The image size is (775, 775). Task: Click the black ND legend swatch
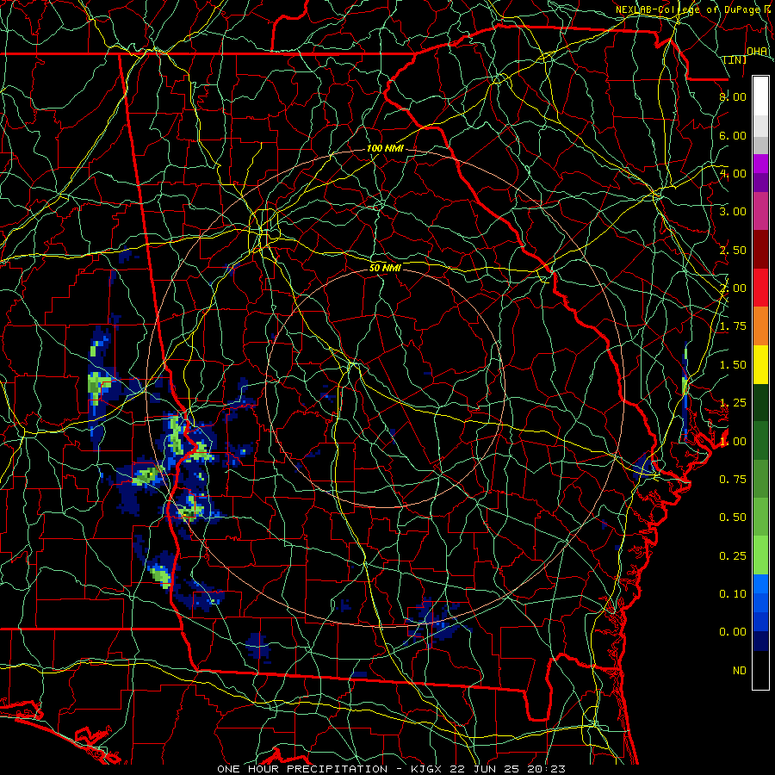point(760,670)
